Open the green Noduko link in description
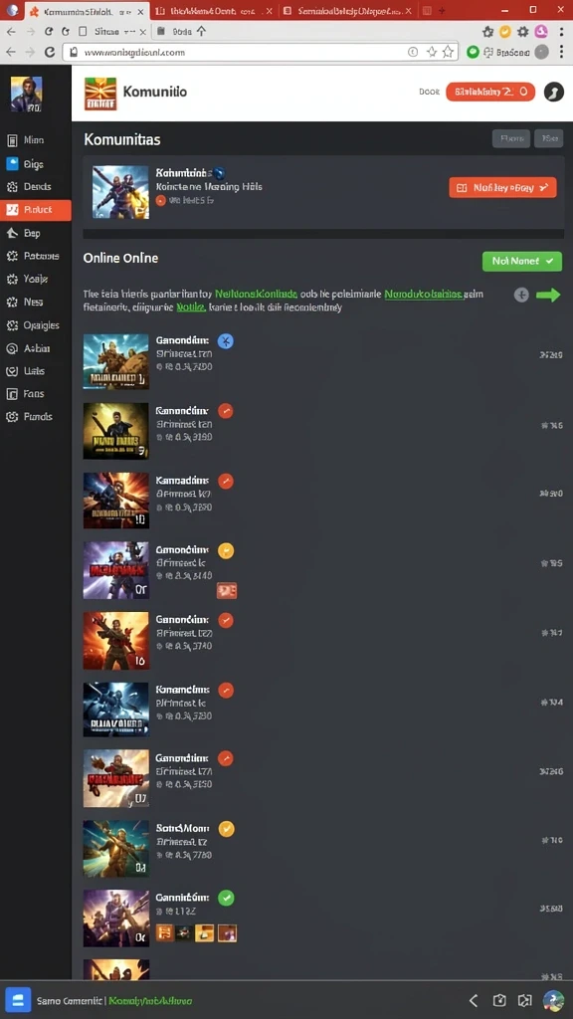 pyautogui.click(x=424, y=294)
